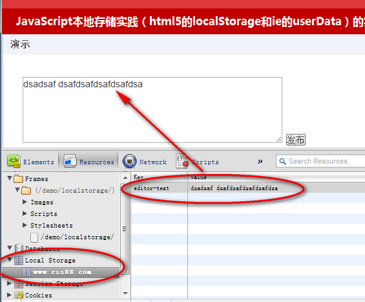Open the Network panel icon
365x302 pixels.
coord(129,161)
